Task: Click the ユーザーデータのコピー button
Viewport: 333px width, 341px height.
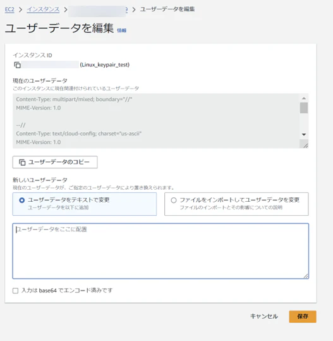Action: pos(55,162)
